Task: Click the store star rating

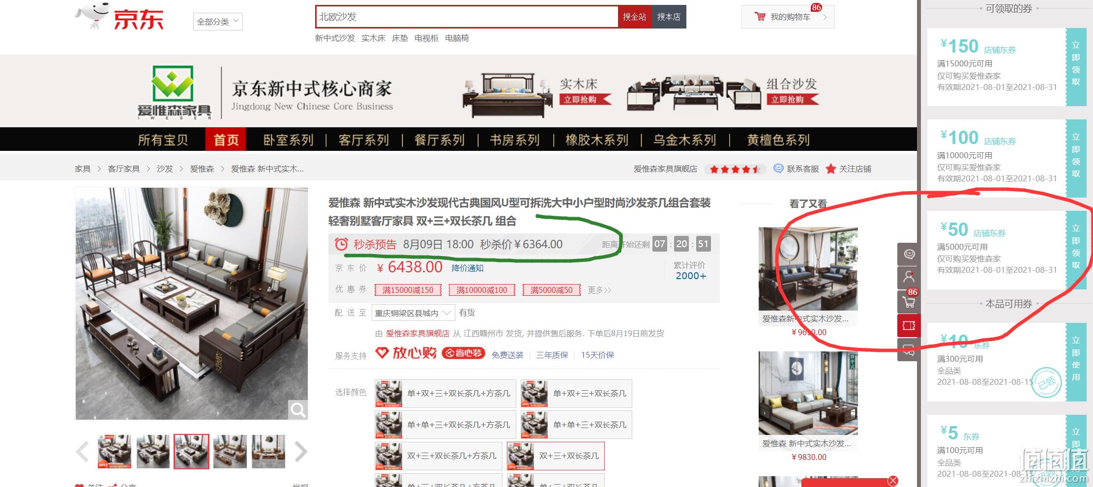Action: click(735, 169)
